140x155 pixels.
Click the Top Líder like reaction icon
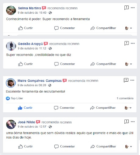8,98
